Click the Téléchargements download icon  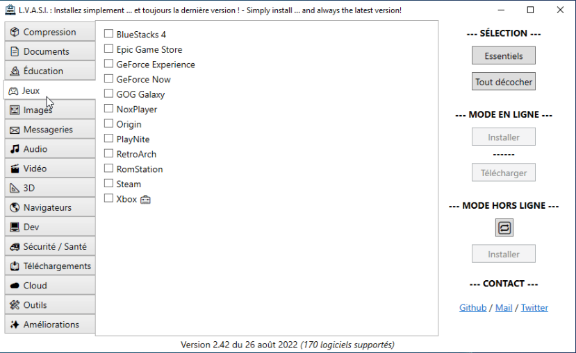(15, 266)
